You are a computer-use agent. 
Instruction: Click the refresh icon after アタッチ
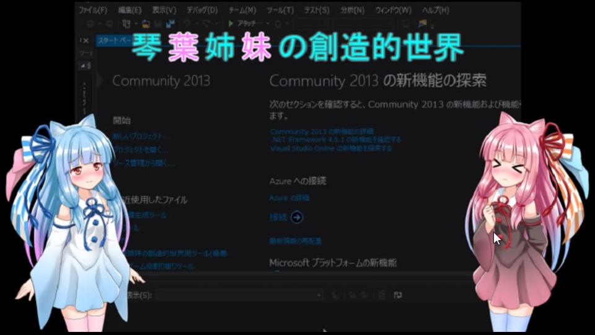click(278, 24)
